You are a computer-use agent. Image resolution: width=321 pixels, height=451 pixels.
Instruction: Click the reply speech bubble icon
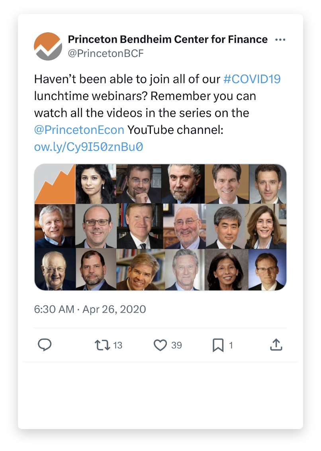(x=45, y=345)
